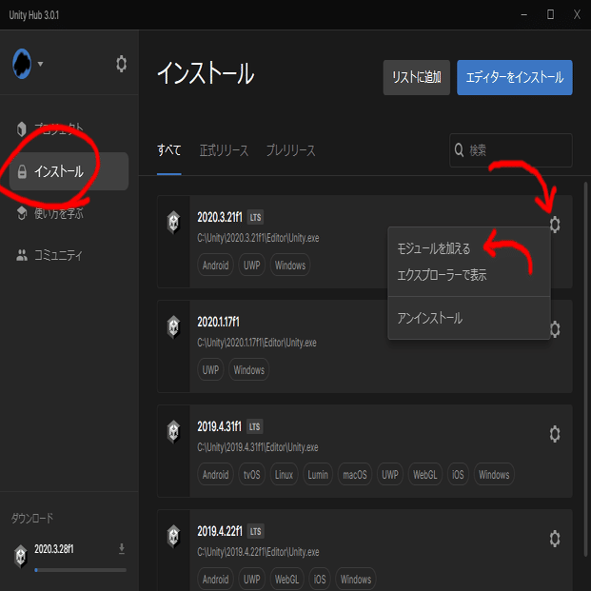Click the iOS tag of 2019.4.22f1
Screen dimensions: 591x591
coord(320,579)
